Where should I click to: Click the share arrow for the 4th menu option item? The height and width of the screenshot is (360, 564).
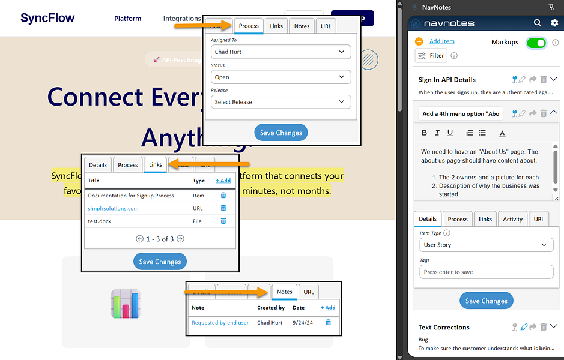point(533,113)
